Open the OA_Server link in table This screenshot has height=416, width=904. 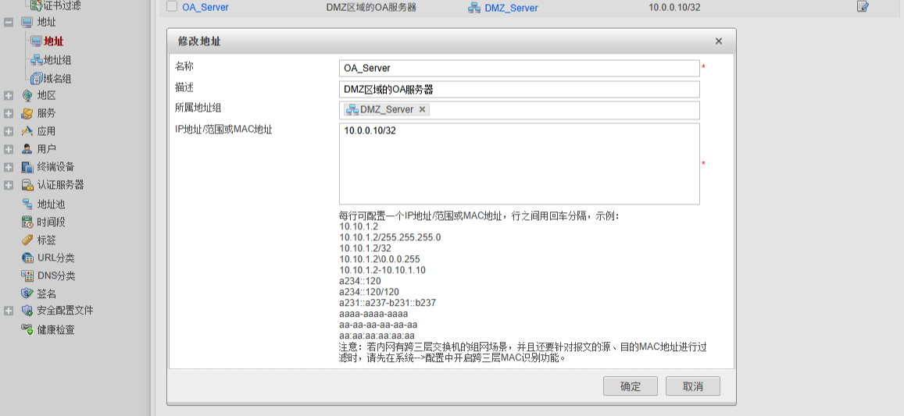(x=205, y=8)
